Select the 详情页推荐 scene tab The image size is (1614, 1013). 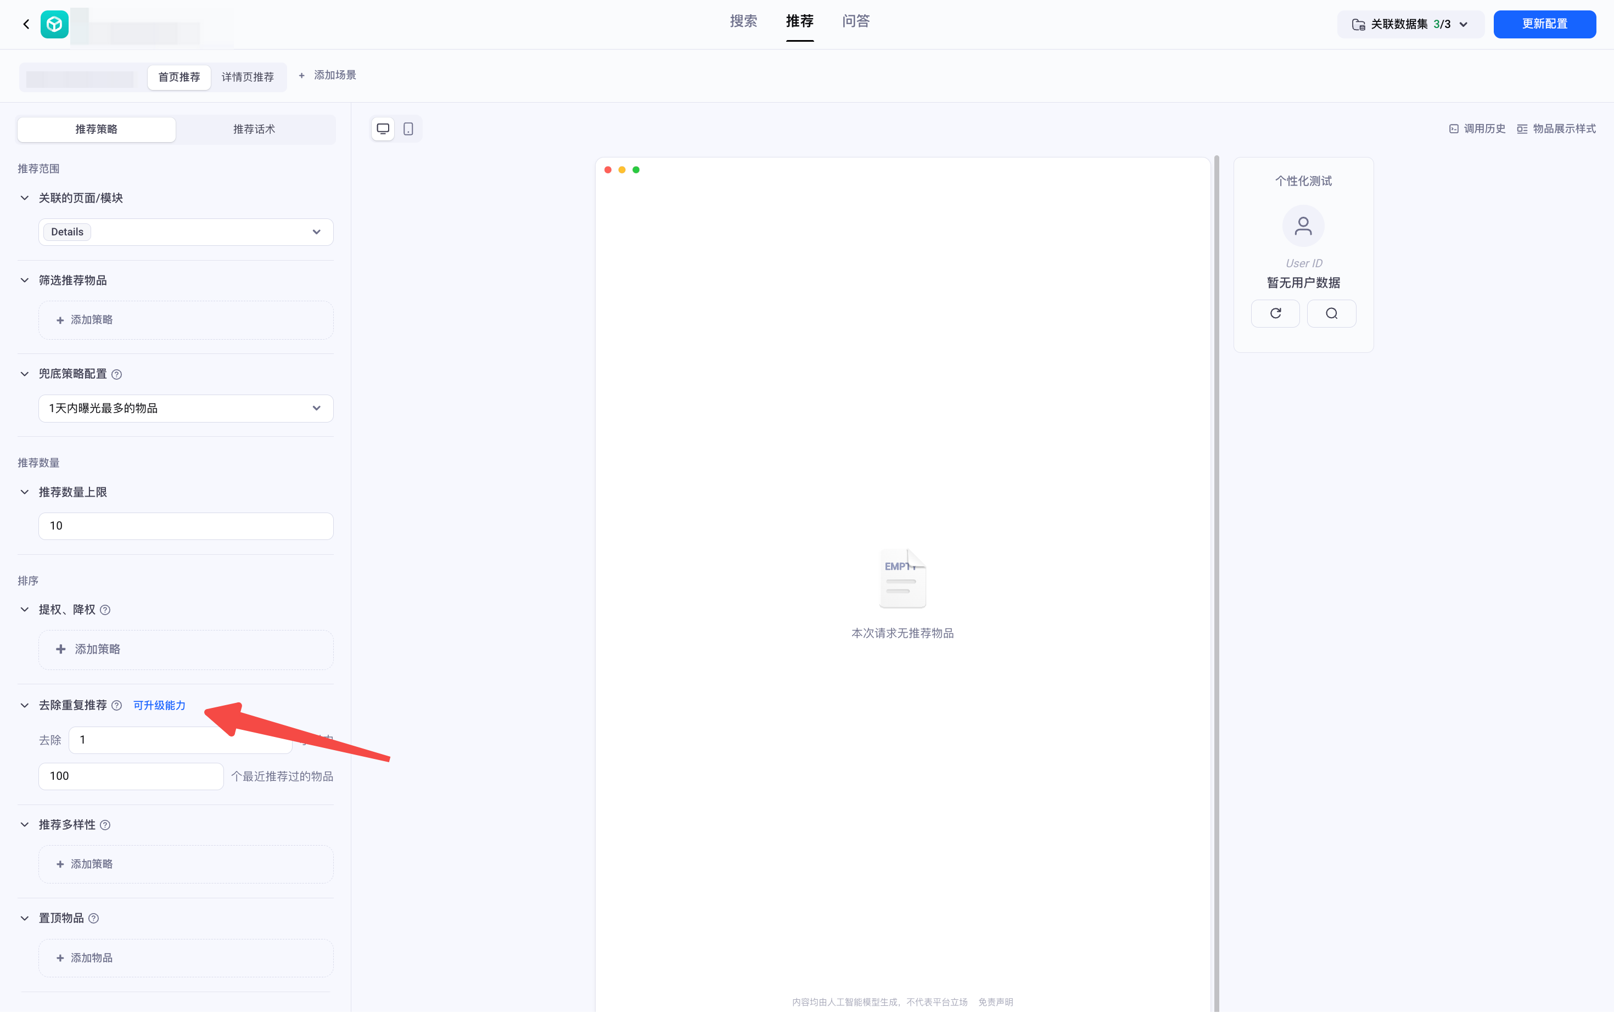(248, 77)
